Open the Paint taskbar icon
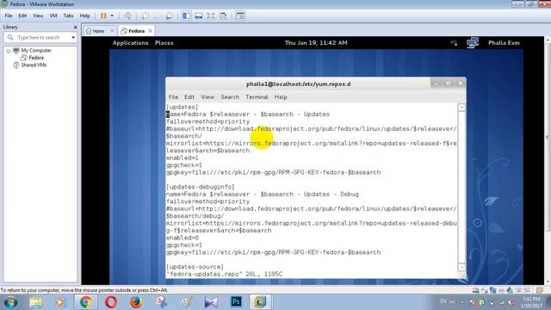Screen dimensions: 551x310 186,302
